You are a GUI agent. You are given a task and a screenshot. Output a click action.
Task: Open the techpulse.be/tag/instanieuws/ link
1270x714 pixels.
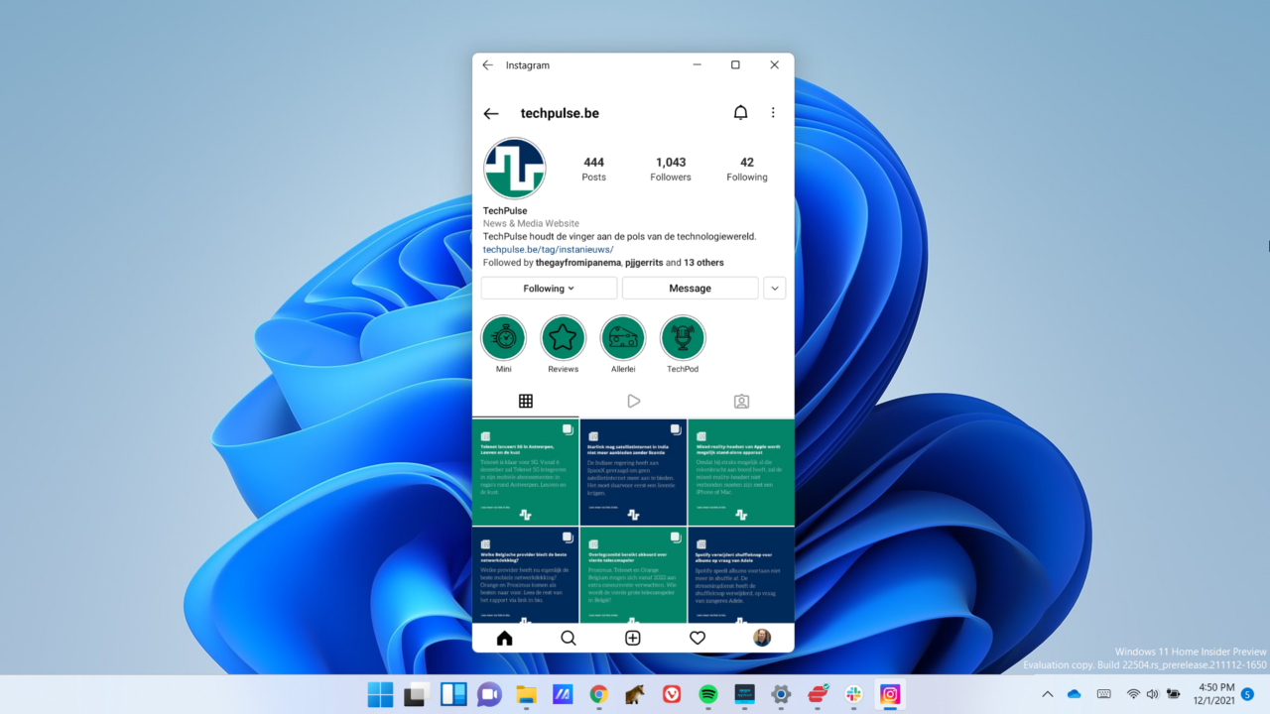tap(548, 250)
